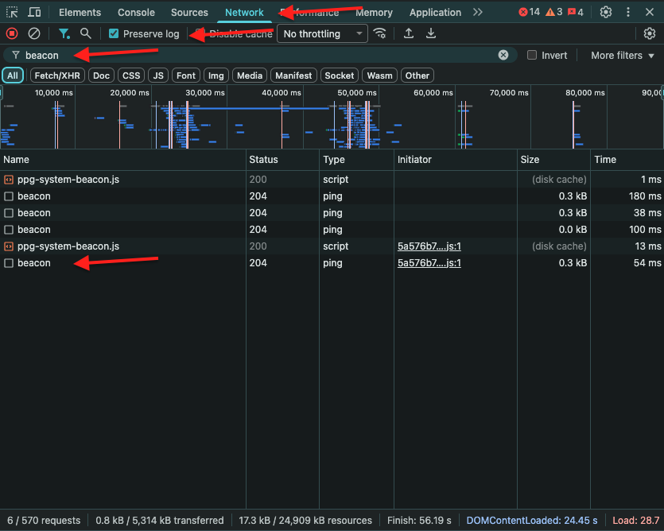This screenshot has width=664, height=531.
Task: Click the inspect element picker icon
Action: 12,13
